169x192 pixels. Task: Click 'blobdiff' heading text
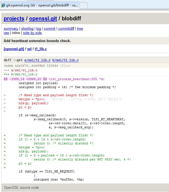(x=71, y=19)
